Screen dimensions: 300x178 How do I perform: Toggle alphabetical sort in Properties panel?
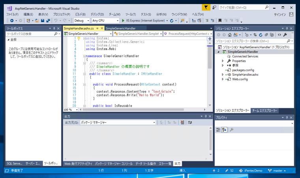point(224,130)
